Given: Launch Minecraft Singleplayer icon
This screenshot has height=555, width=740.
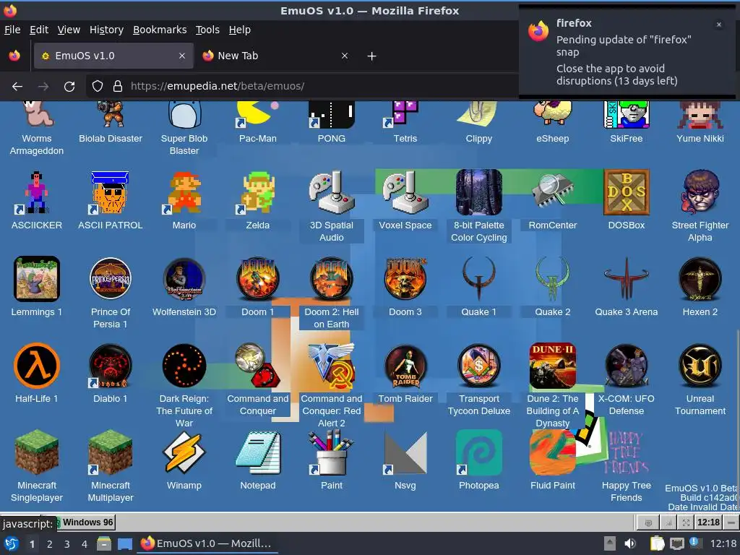Looking at the screenshot, I should [36, 452].
